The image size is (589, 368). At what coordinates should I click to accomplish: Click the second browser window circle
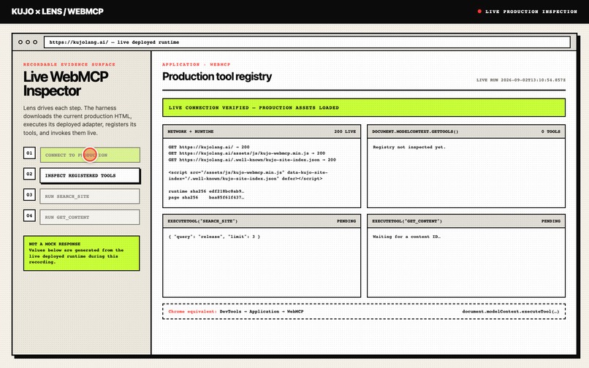(x=28, y=42)
